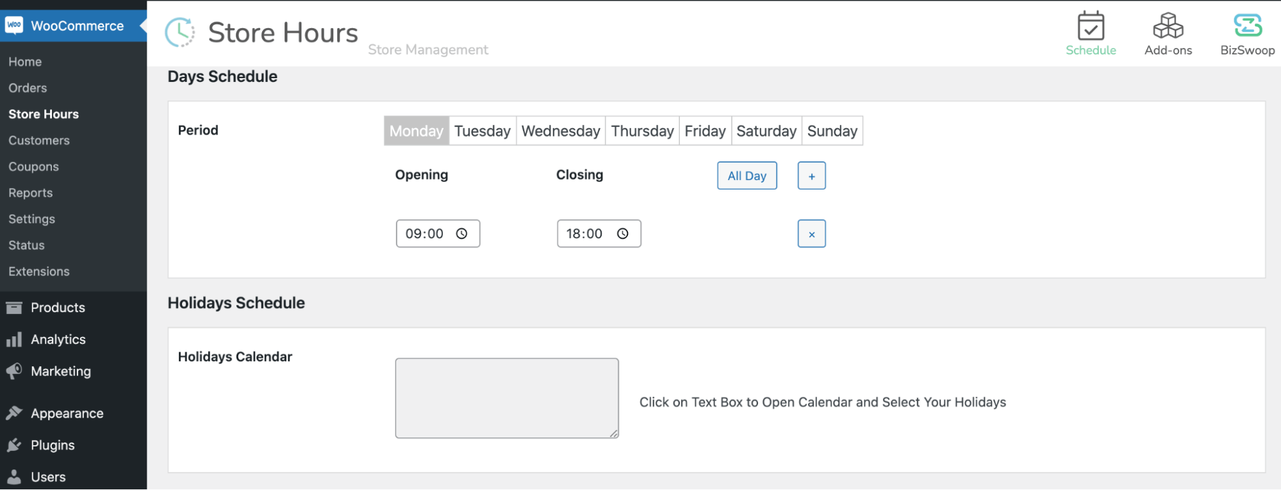Add a new time slot with plus button
This screenshot has width=1281, height=490.
coord(811,176)
